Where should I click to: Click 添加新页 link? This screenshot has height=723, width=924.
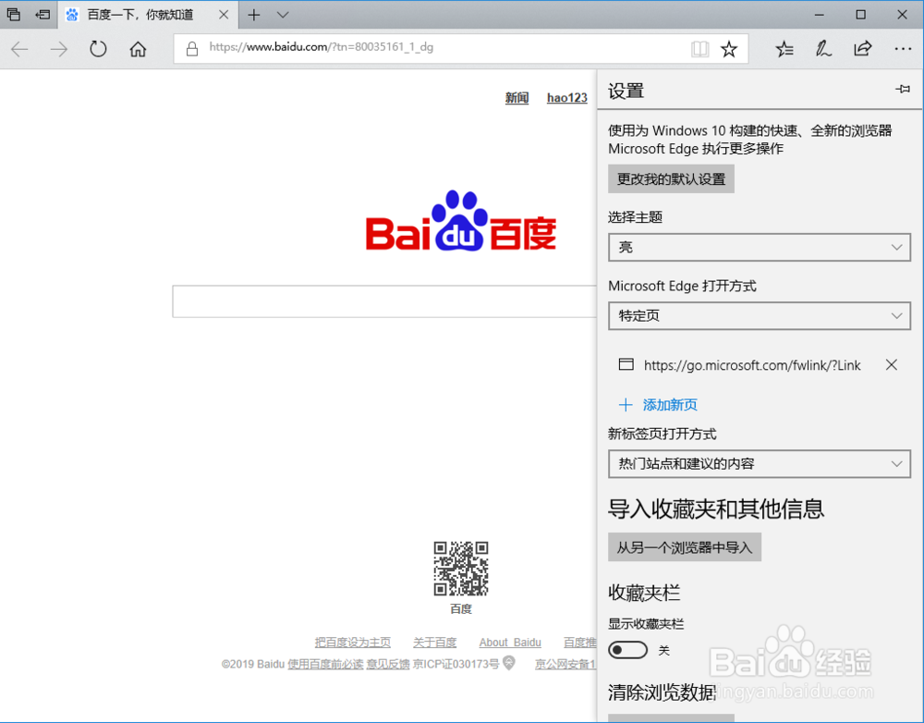[658, 405]
